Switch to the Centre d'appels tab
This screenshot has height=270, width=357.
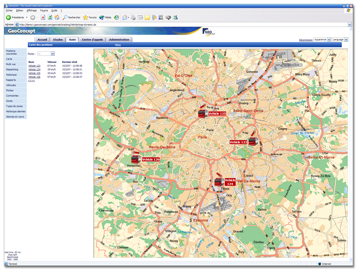(x=92, y=40)
